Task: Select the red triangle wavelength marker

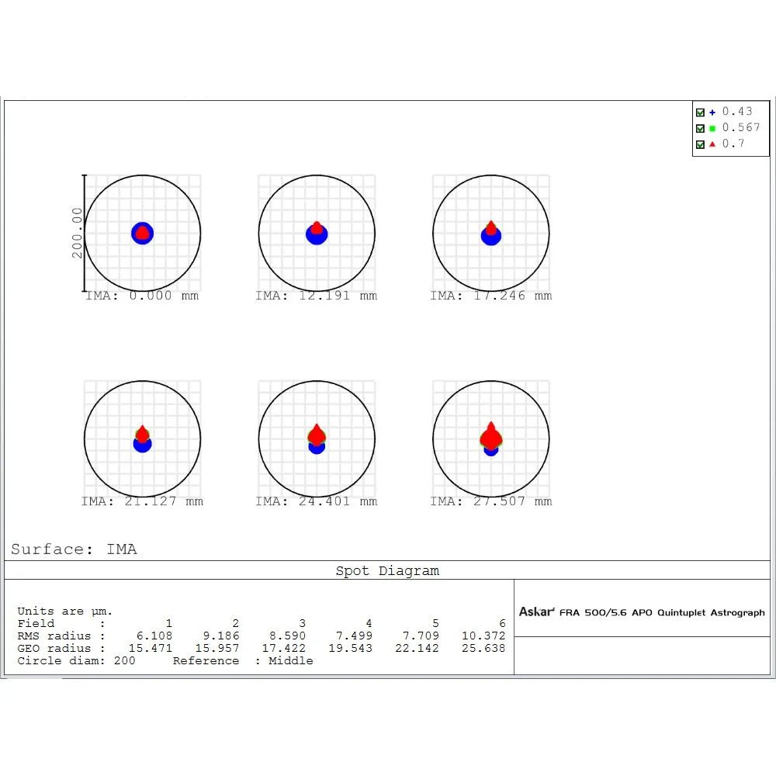Action: 711,143
